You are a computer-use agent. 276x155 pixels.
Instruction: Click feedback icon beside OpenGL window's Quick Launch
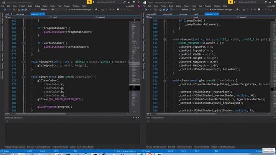click(x=94, y=2)
